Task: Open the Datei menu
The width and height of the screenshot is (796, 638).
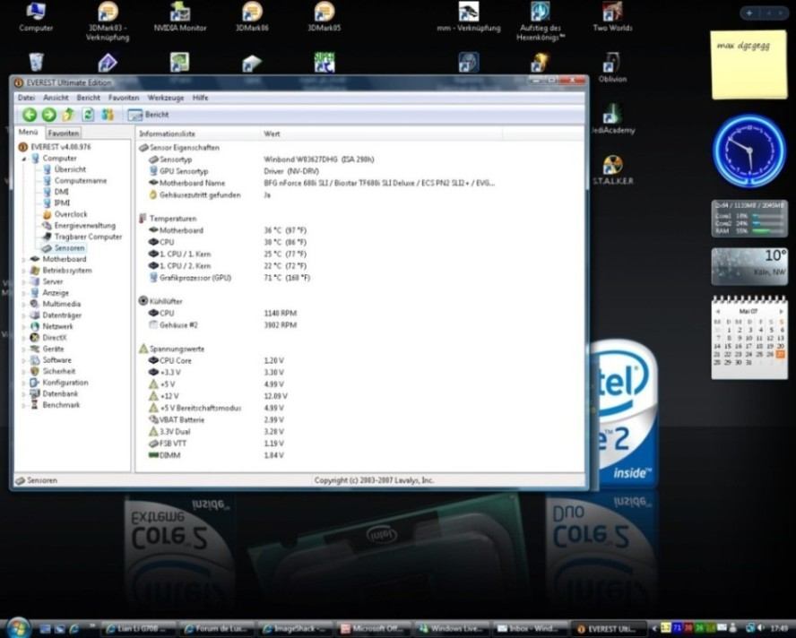Action: (26, 98)
